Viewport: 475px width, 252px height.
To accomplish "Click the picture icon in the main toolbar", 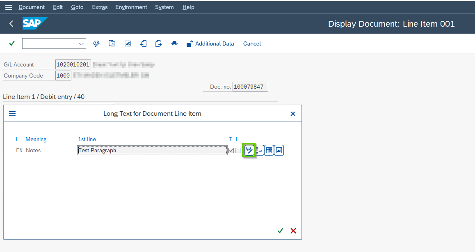I will click(128, 44).
